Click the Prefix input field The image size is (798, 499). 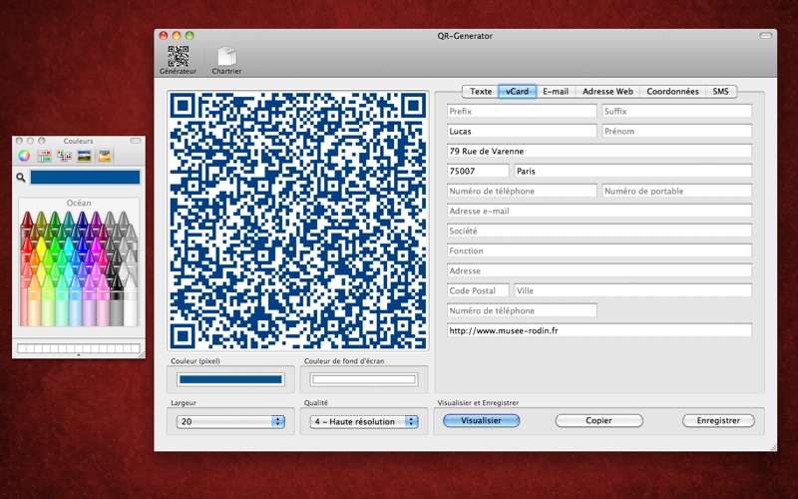click(522, 111)
